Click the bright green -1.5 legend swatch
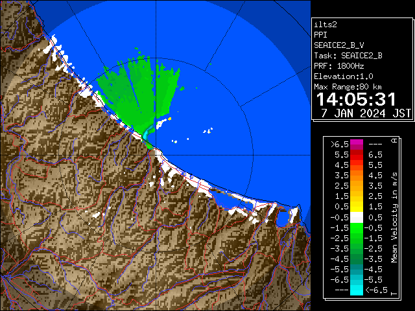The height and width of the screenshot is (311, 415). tap(357, 227)
